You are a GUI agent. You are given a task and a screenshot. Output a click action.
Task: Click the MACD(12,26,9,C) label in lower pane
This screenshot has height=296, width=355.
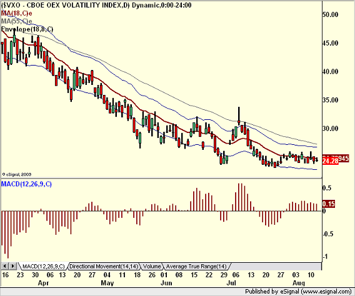click(x=26, y=184)
